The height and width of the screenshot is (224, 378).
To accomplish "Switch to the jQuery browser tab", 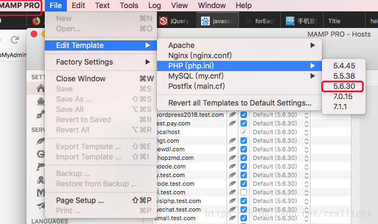I will [176, 21].
